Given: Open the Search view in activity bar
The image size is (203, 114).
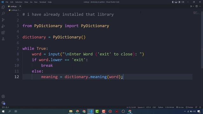Looking at the screenshot, I should 3,13.
